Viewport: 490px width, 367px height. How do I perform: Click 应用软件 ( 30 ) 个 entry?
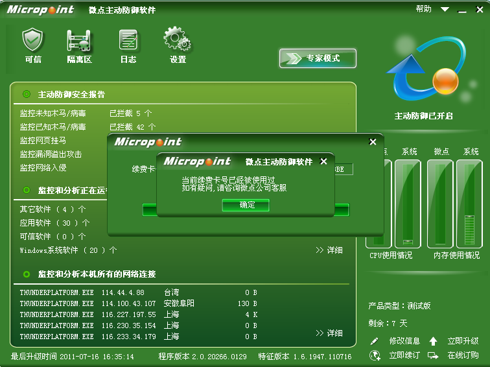pyautogui.click(x=54, y=223)
